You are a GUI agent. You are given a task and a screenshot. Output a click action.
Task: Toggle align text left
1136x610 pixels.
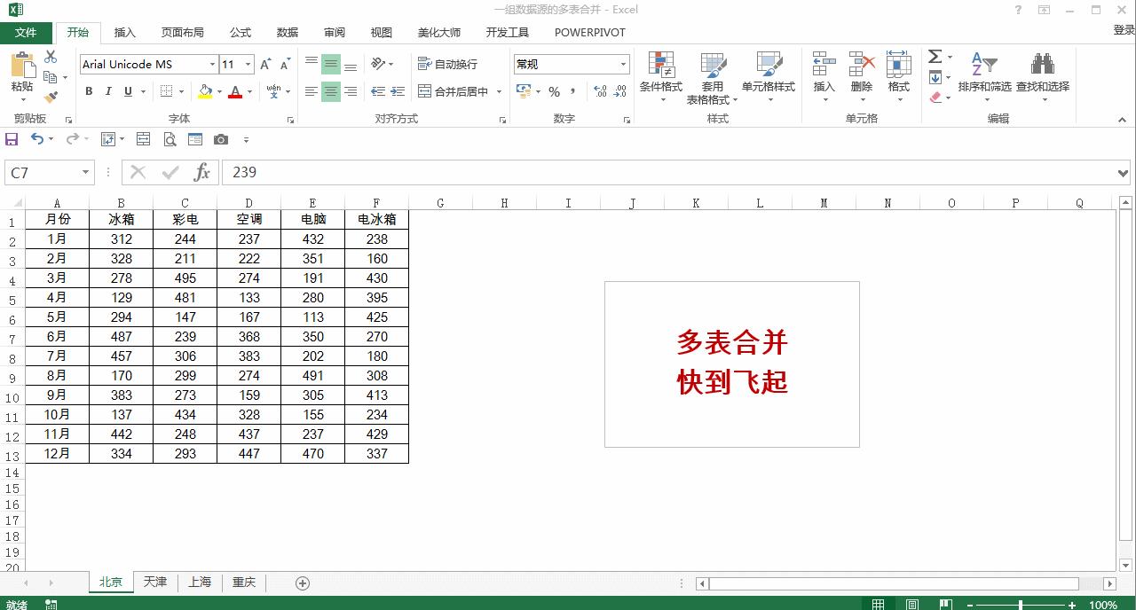pos(312,91)
